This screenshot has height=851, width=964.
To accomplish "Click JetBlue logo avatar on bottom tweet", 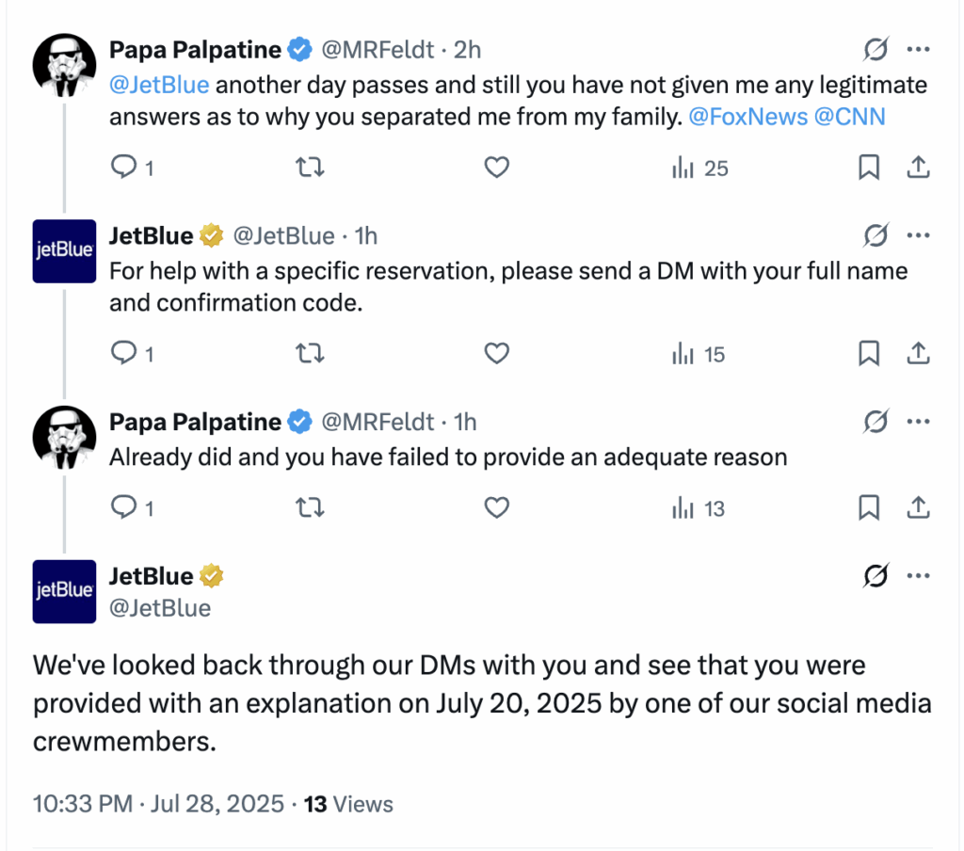I will 64,591.
